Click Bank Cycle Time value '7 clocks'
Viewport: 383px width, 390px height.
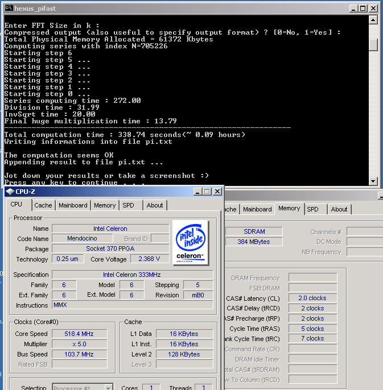point(313,338)
